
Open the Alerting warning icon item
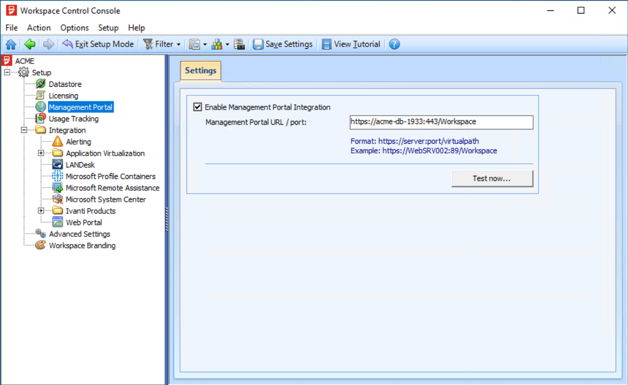click(x=57, y=142)
